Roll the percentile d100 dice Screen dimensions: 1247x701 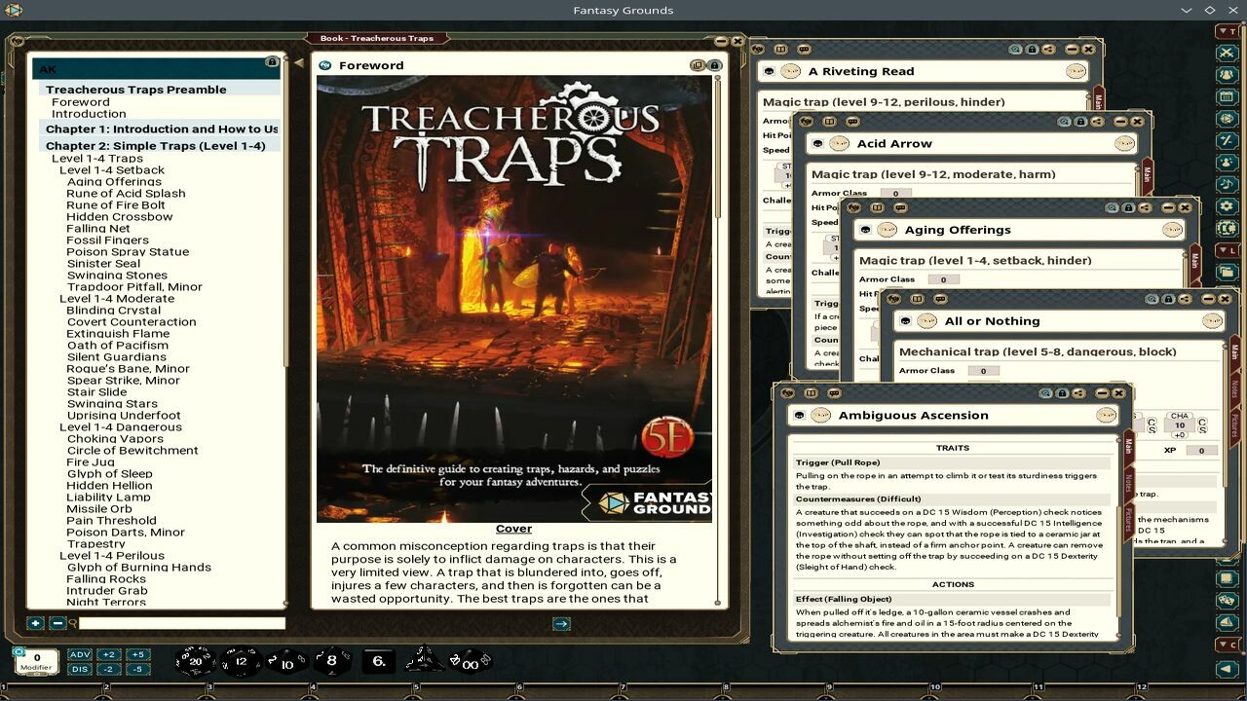tap(469, 660)
